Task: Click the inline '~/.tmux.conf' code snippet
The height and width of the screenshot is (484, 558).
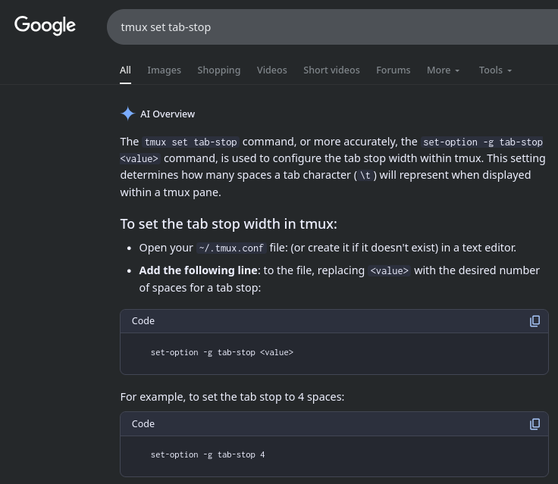Action: [x=231, y=248]
